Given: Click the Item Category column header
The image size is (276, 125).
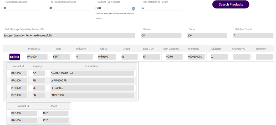Looking at the screenshot, I should [x=171, y=49].
